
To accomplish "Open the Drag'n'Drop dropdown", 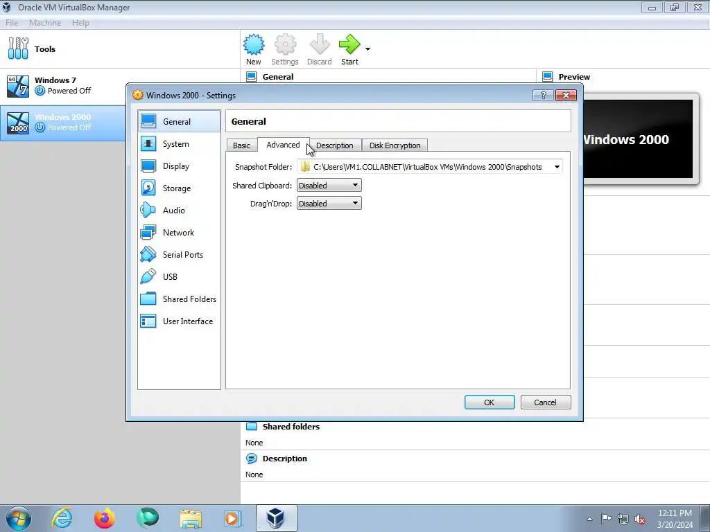I will coord(329,204).
